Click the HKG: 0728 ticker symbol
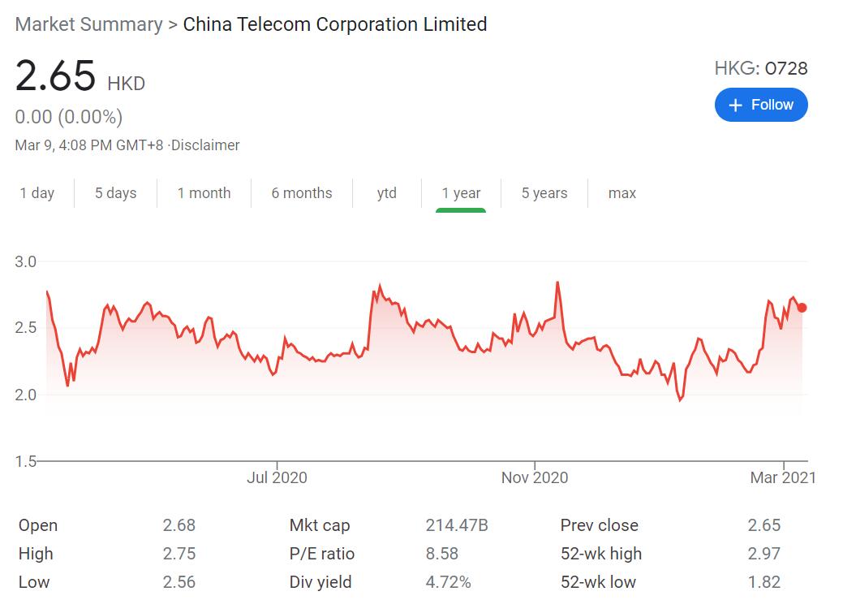The width and height of the screenshot is (843, 613). 761,68
